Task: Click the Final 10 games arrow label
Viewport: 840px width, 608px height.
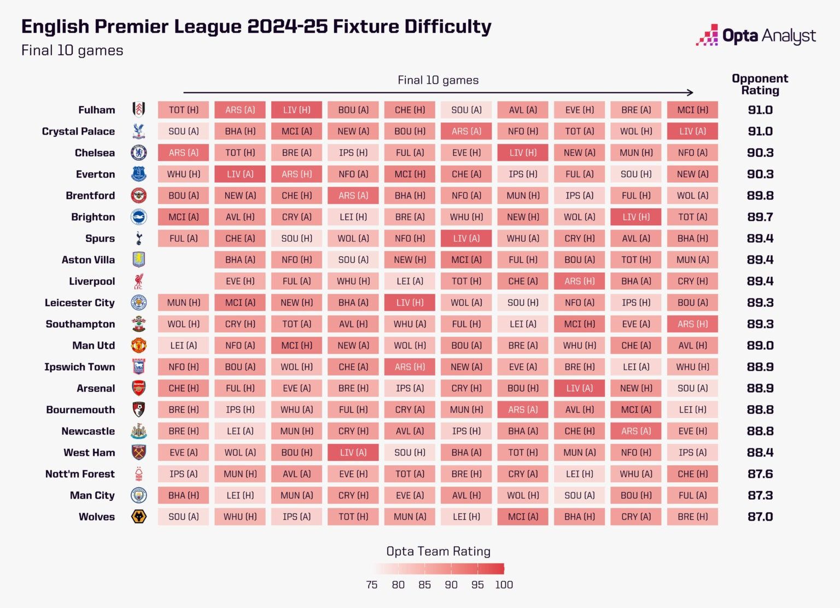Action: point(438,80)
